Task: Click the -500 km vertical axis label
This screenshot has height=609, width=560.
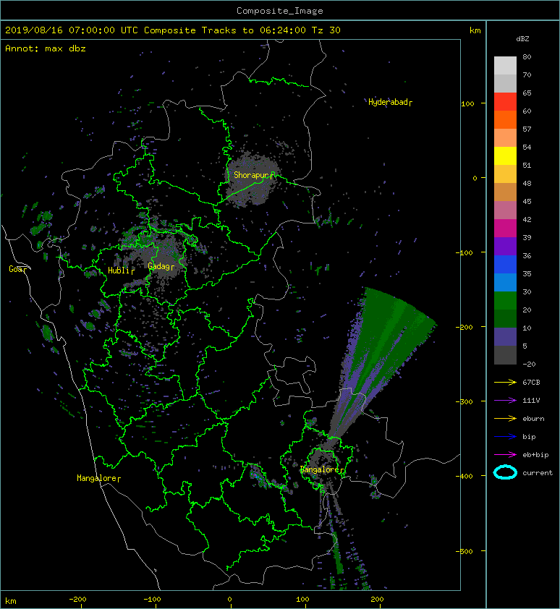Action: pyautogui.click(x=464, y=552)
